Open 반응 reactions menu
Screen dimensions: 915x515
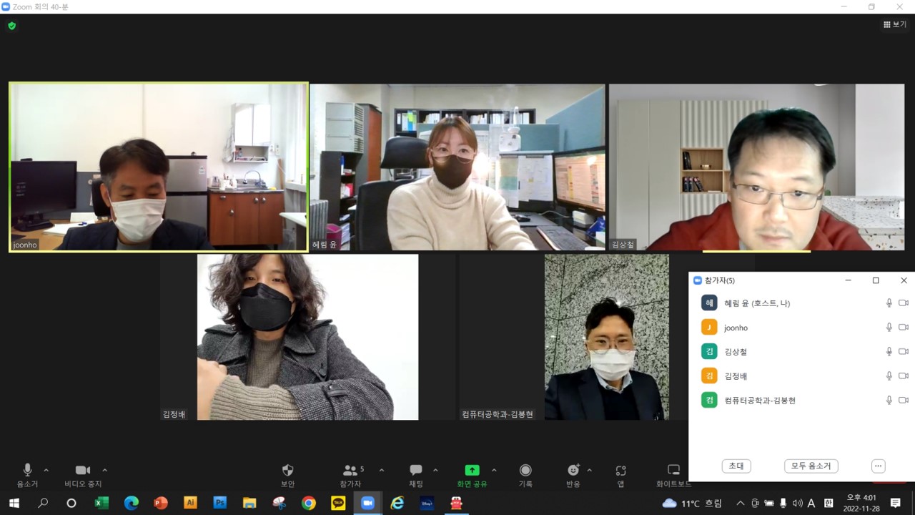[x=573, y=475]
